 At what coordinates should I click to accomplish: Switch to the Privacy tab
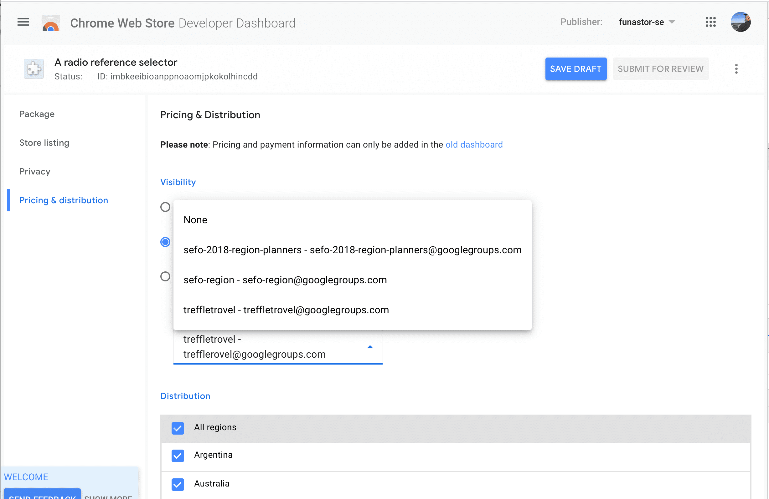[34, 171]
